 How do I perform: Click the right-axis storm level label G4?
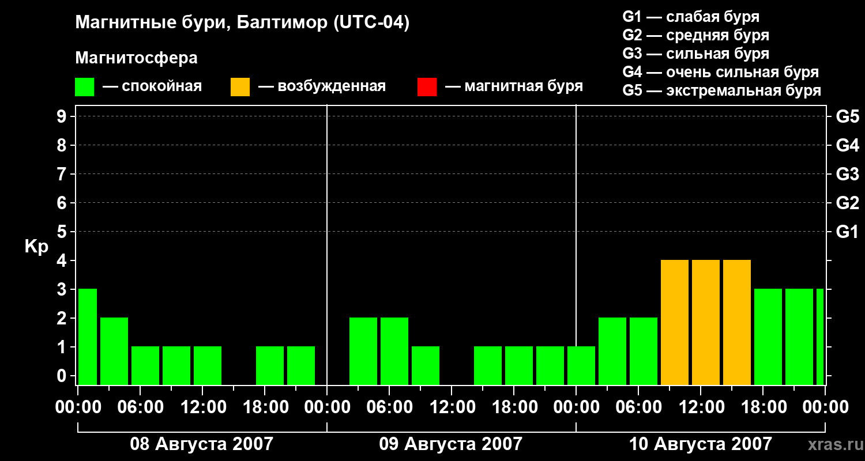pos(847,145)
